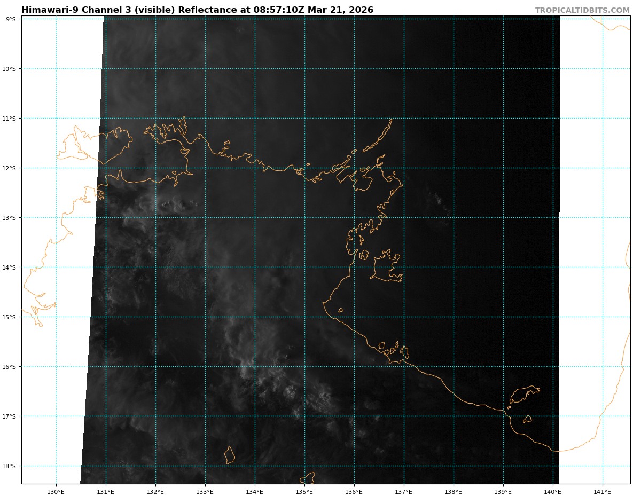Click the lake outline near 18°S 133.5°E

230,455
